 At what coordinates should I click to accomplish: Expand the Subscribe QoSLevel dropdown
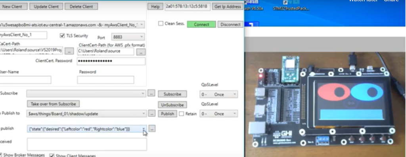point(218,94)
